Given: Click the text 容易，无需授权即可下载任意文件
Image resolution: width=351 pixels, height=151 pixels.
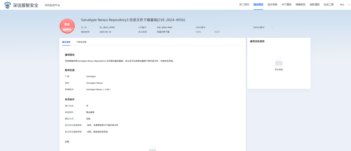Looking at the screenshot, I should pyautogui.click(x=102, y=125).
